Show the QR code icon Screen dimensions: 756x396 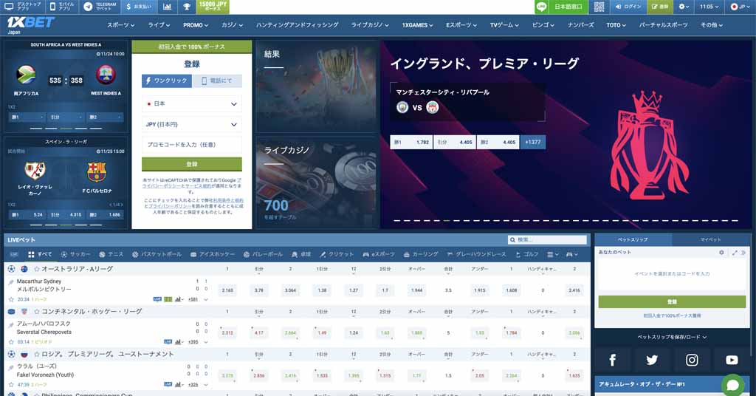[x=599, y=7]
